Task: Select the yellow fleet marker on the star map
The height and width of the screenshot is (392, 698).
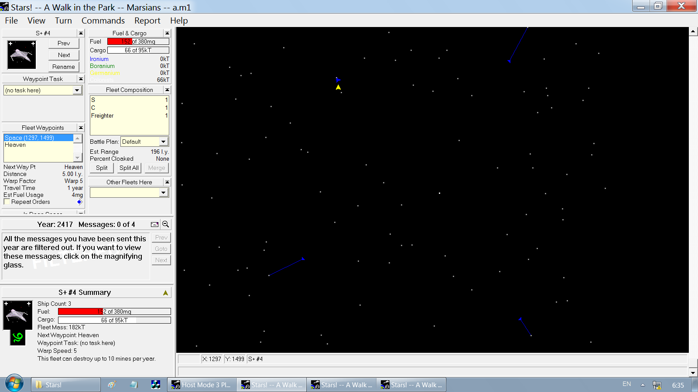Action: coord(338,88)
